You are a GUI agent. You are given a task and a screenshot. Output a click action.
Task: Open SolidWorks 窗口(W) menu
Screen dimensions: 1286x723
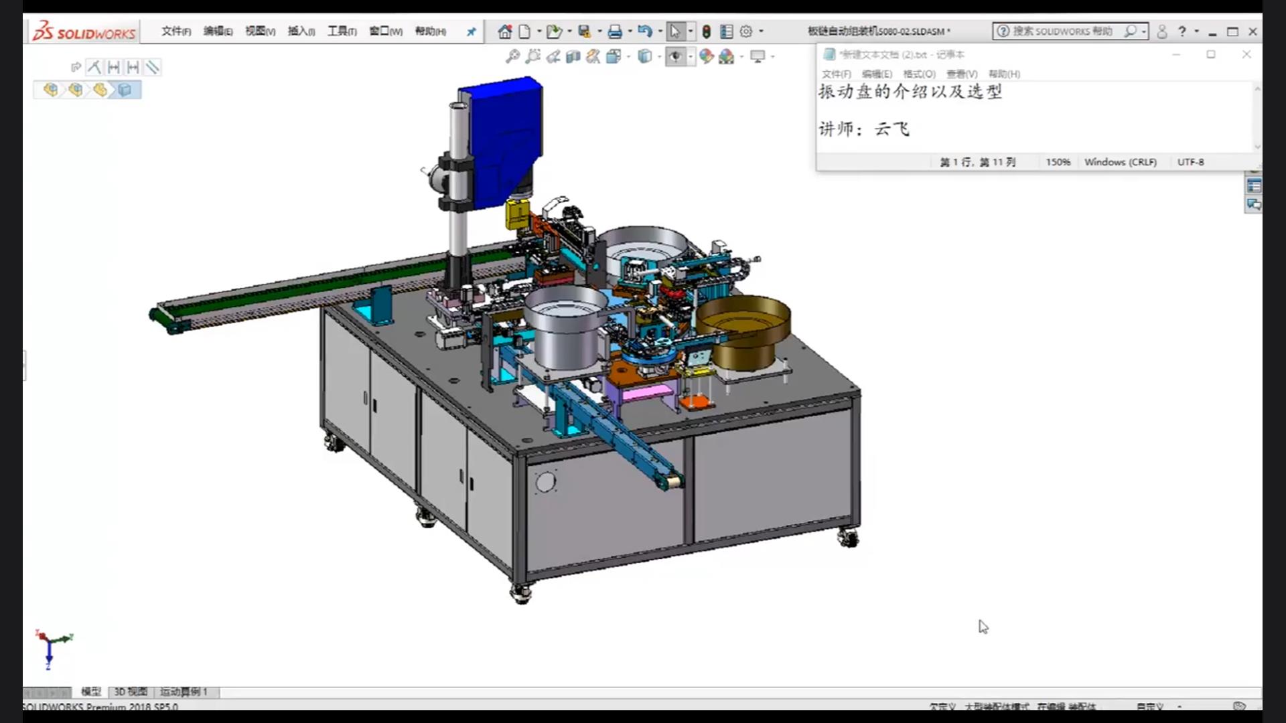click(x=386, y=31)
